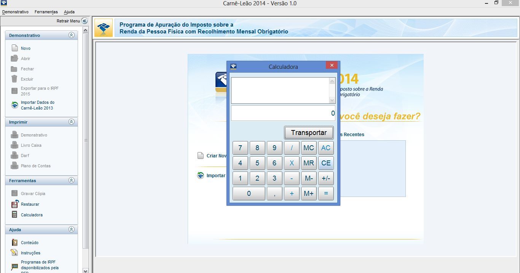The height and width of the screenshot is (273, 520).
Task: Close the Calculadora window
Action: coord(332,65)
